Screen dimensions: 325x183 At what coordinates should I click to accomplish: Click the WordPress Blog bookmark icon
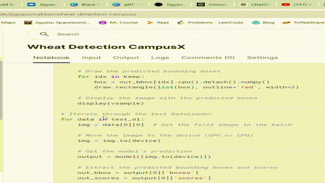(x=256, y=22)
